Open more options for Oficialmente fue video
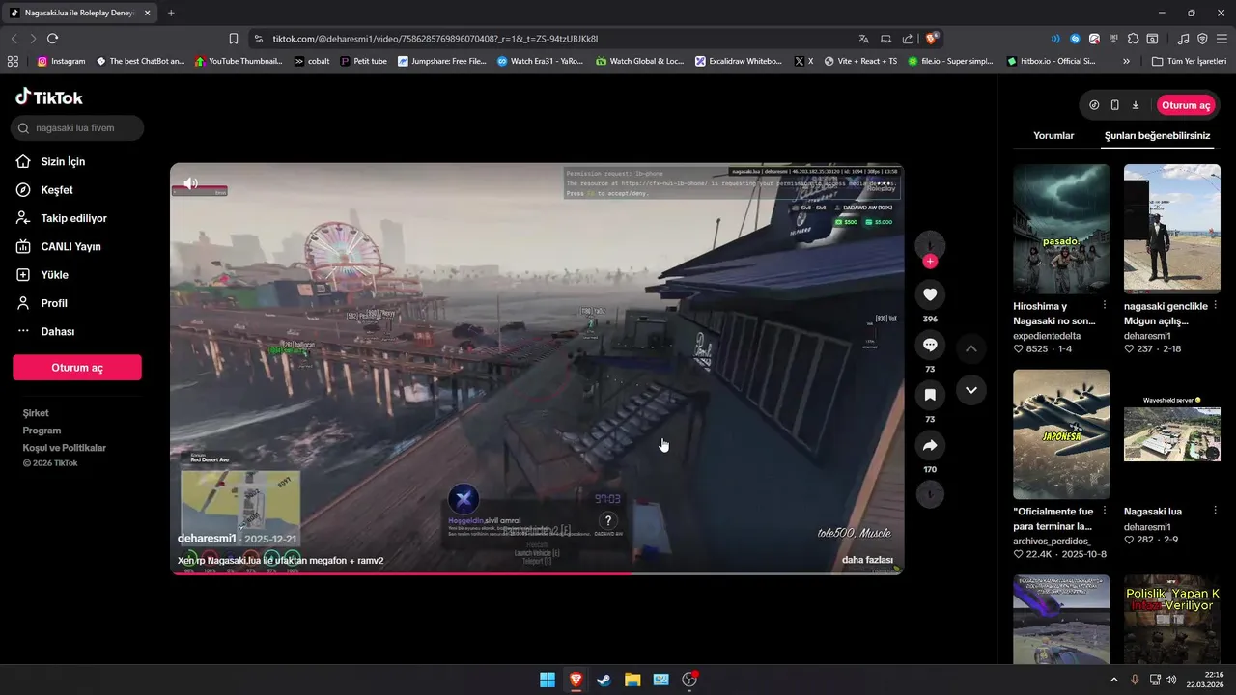1236x695 pixels. point(1104,511)
